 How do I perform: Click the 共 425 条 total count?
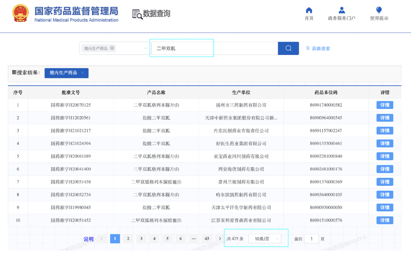click(x=235, y=239)
